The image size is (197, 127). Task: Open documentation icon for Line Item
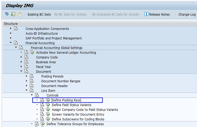coord(32,90)
